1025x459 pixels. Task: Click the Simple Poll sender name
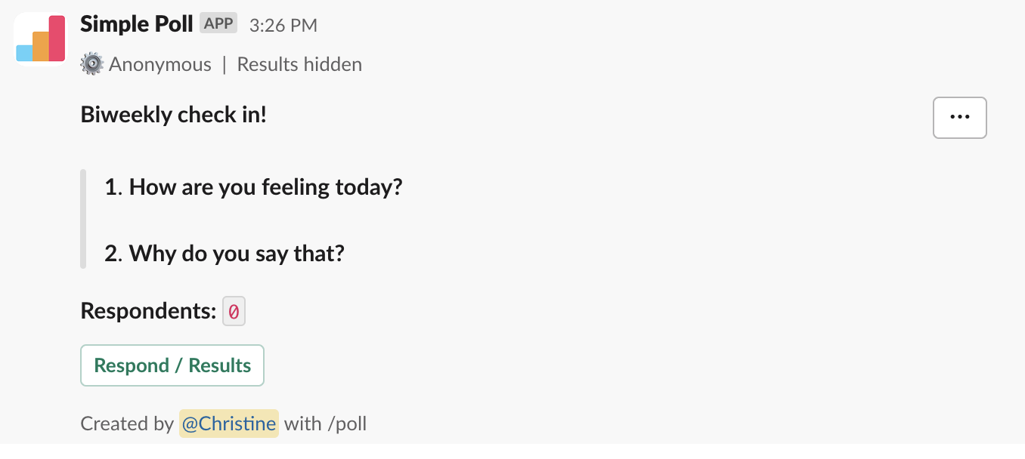pos(137,24)
